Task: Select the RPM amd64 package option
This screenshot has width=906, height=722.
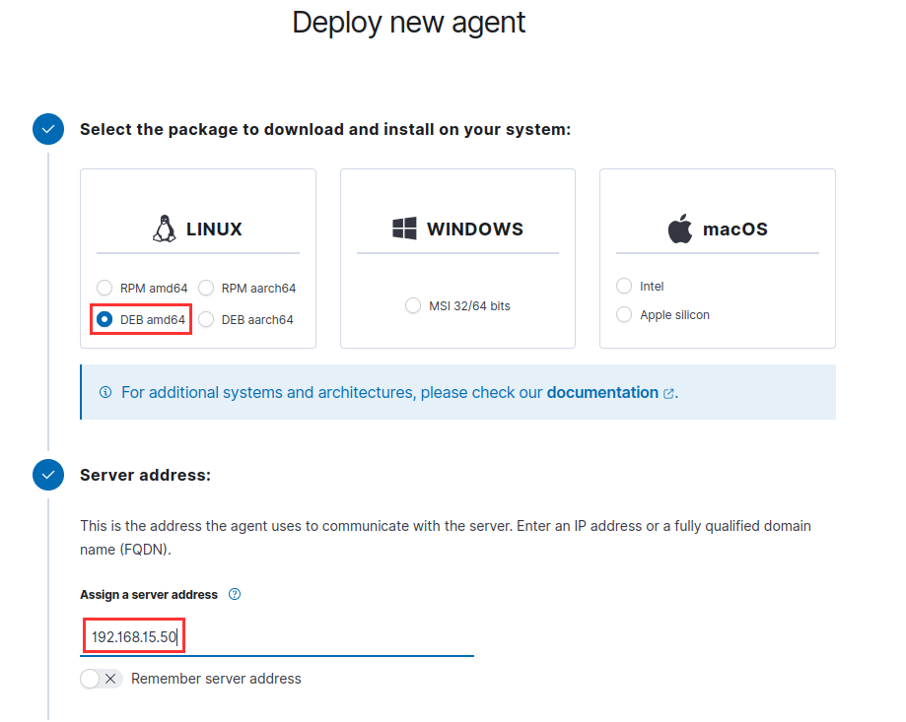Action: (105, 289)
